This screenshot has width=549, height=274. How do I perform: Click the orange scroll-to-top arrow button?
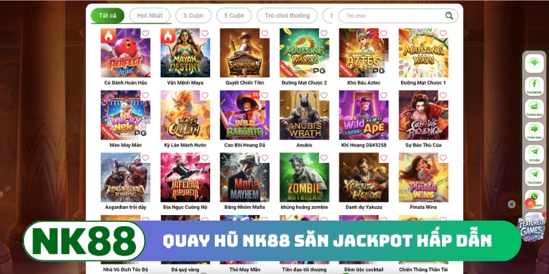coord(530,203)
